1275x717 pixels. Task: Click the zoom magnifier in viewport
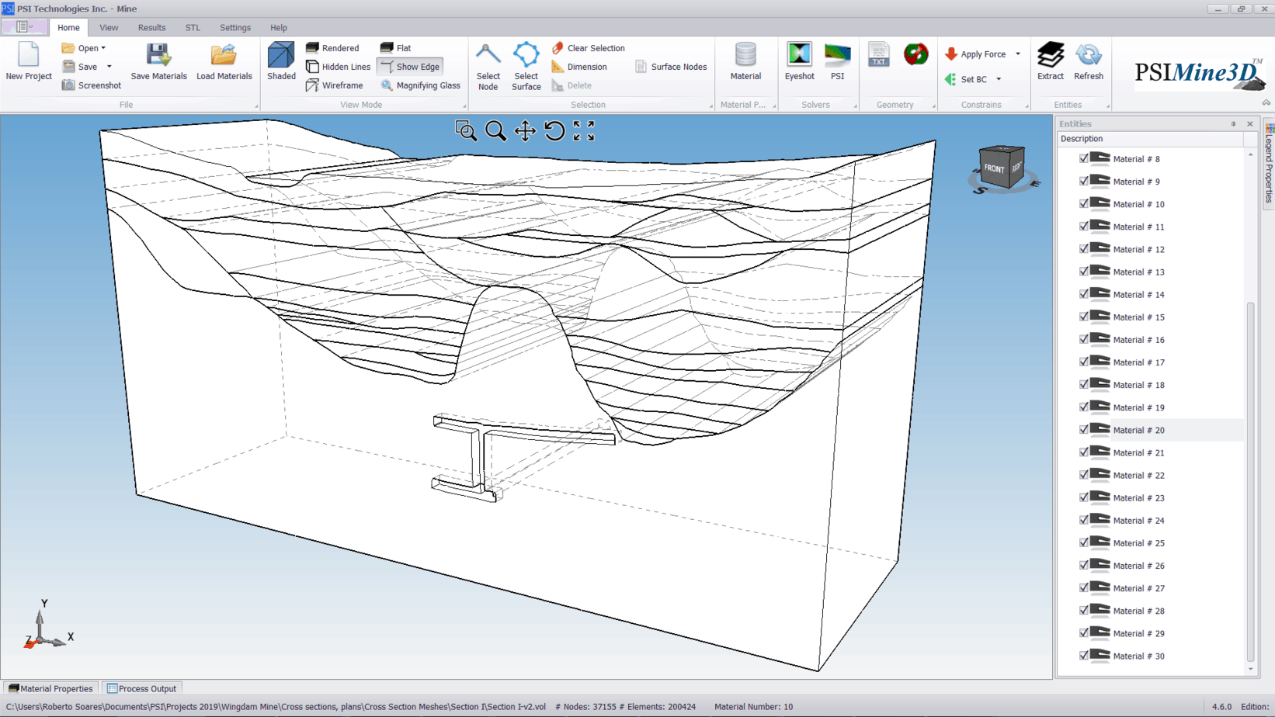click(x=495, y=131)
